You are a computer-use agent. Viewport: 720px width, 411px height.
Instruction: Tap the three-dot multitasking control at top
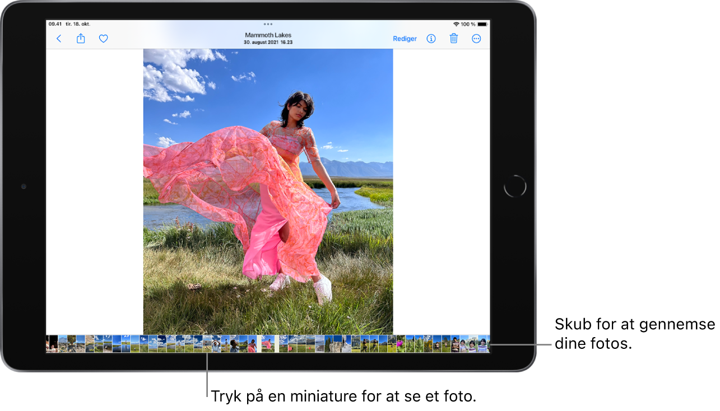[268, 24]
